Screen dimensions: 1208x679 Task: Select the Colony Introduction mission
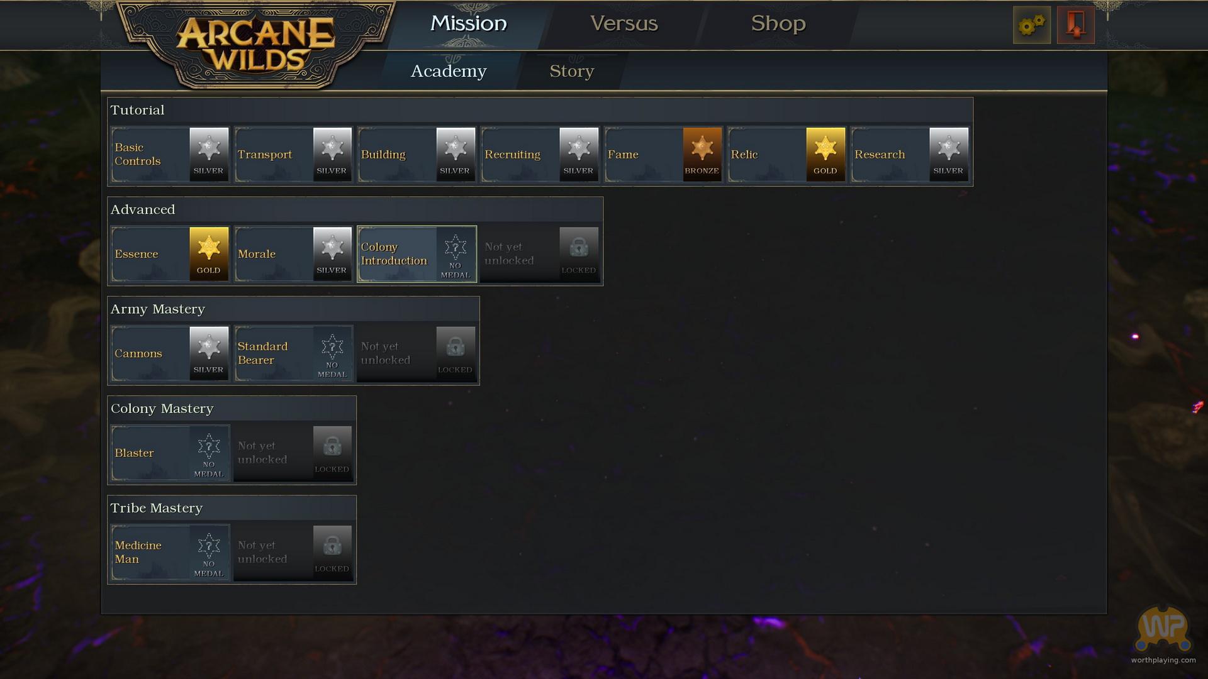click(417, 254)
